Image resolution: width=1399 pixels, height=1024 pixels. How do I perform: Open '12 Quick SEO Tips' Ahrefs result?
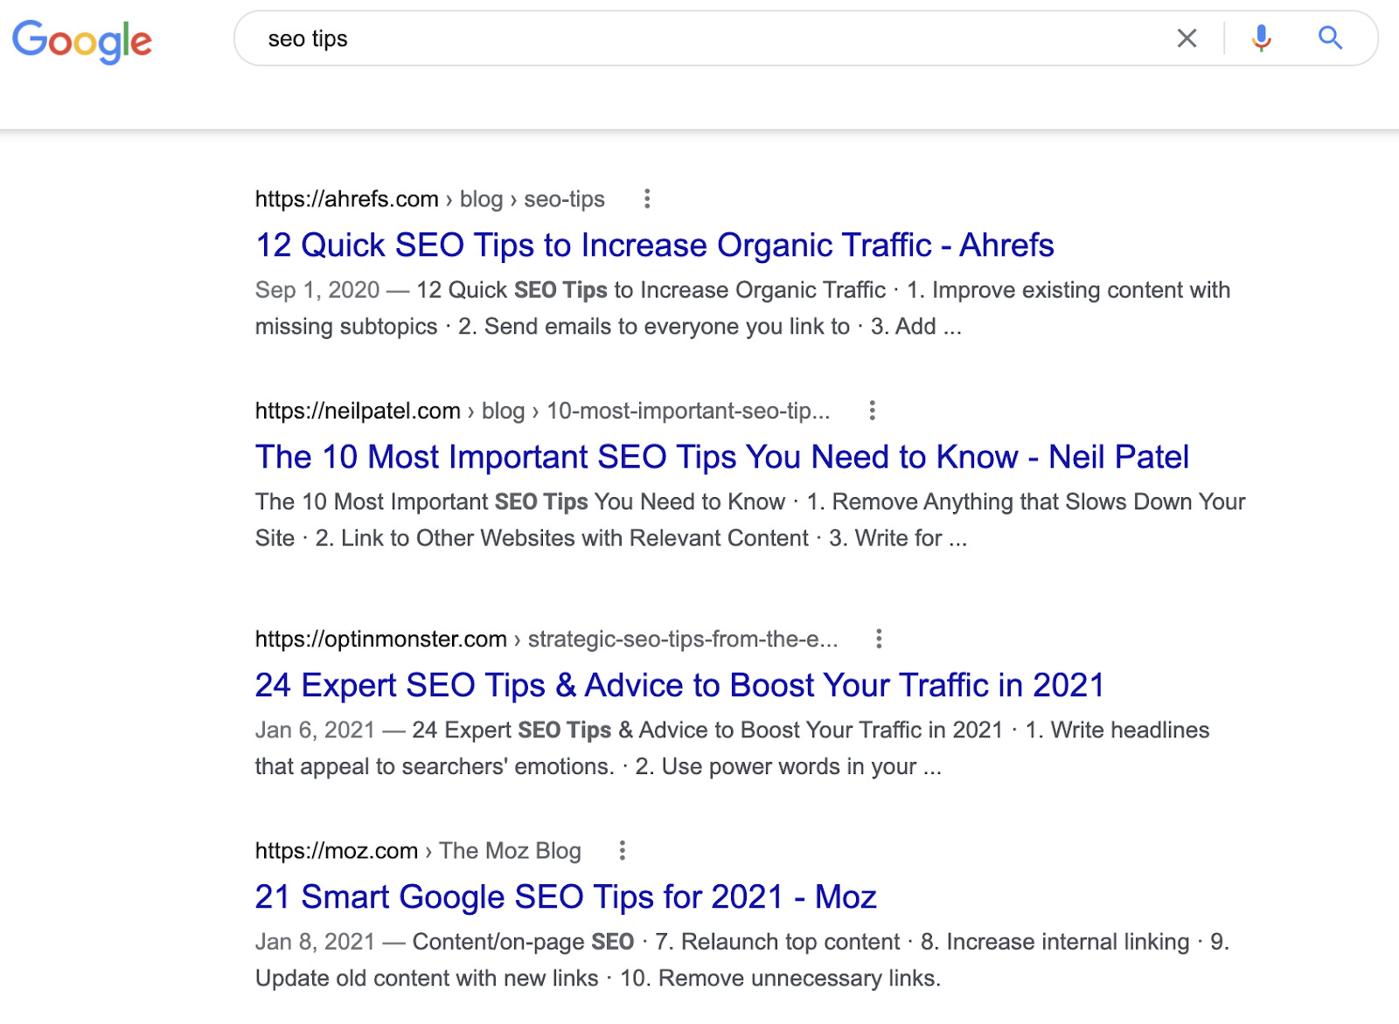tap(654, 246)
